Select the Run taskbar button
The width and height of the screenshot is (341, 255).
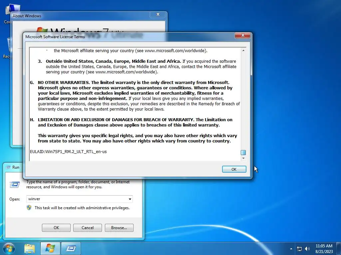[71, 248]
